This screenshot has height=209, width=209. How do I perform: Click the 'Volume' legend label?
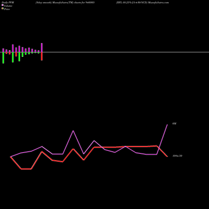[x=8, y=6]
